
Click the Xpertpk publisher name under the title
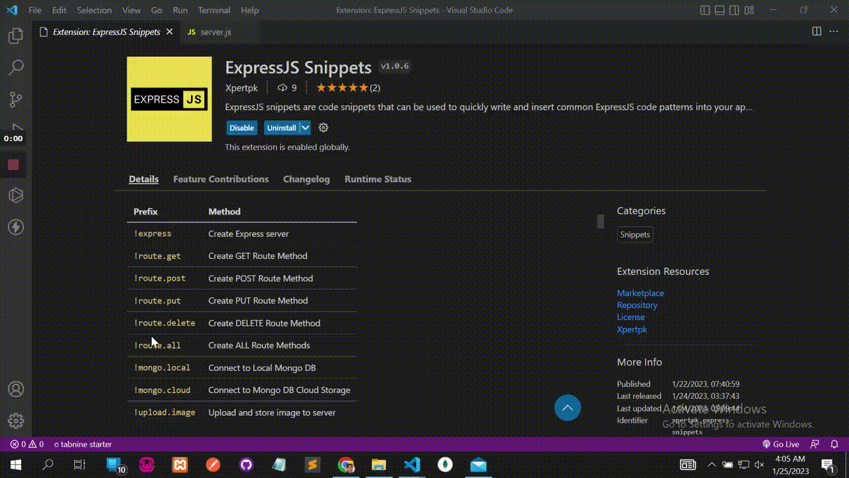[x=241, y=88]
